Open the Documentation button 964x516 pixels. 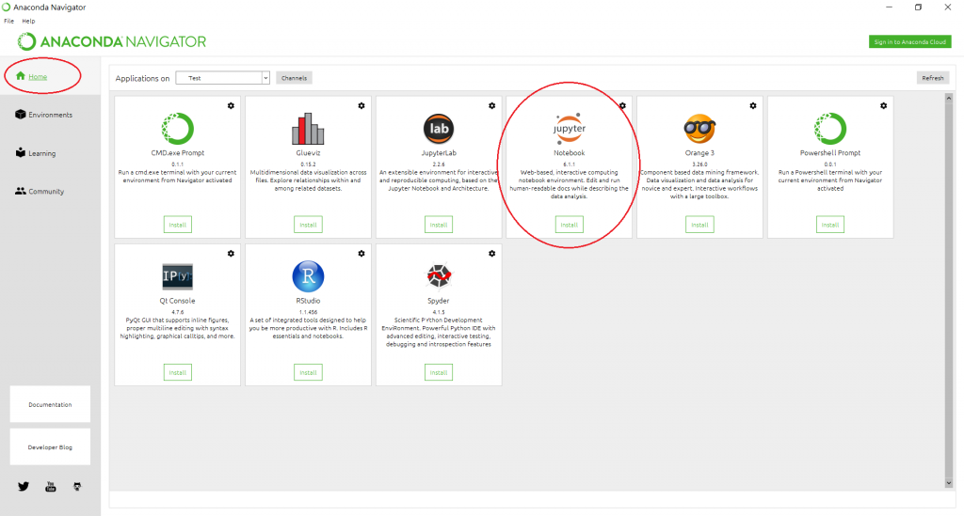(x=51, y=404)
